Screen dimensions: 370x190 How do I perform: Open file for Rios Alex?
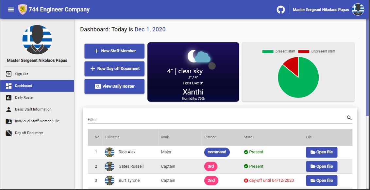[x=322, y=152]
